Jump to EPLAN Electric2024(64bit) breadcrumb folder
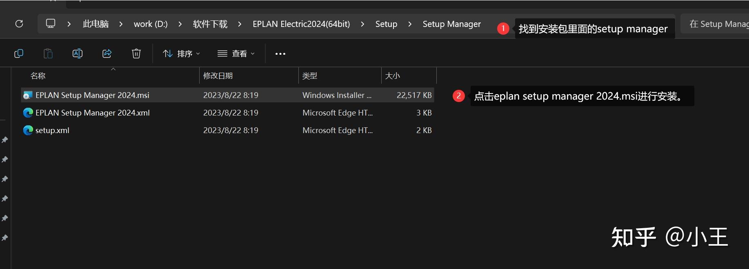Screen dimensions: 749x269 click(301, 24)
